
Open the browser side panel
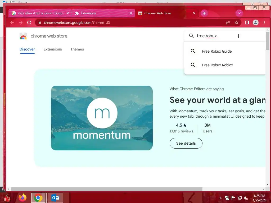pos(247,22)
